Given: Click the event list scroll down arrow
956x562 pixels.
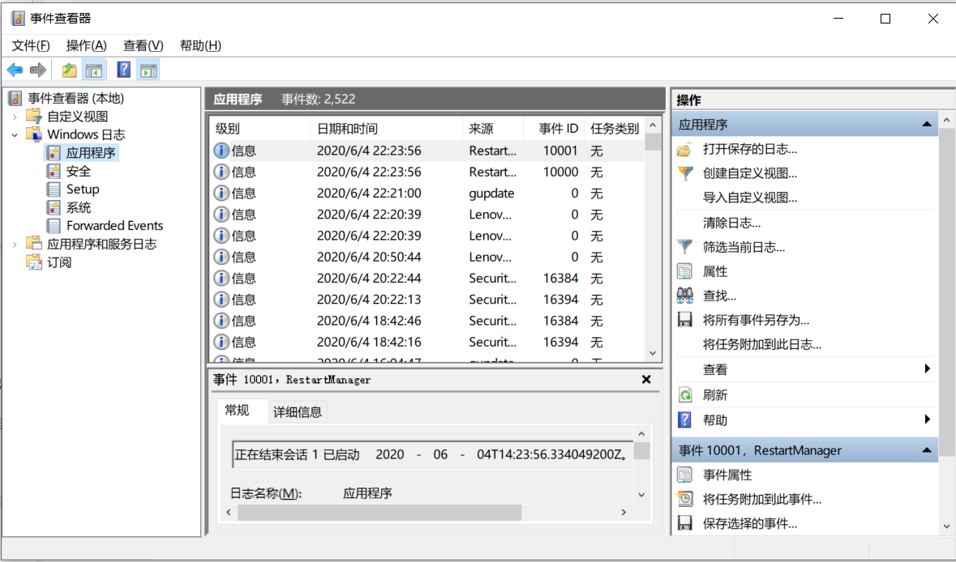Looking at the screenshot, I should coord(653,353).
